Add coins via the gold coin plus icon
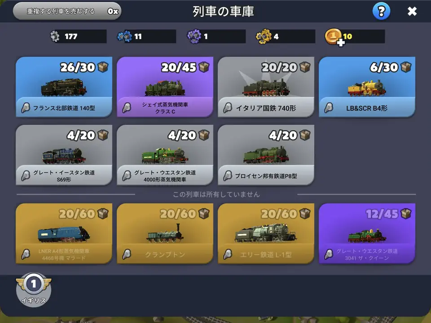The height and width of the screenshot is (323, 431). (334, 37)
